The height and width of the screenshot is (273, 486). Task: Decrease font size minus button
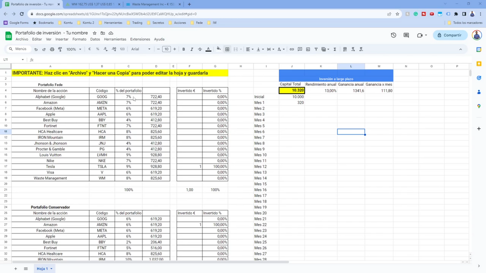pyautogui.click(x=158, y=49)
